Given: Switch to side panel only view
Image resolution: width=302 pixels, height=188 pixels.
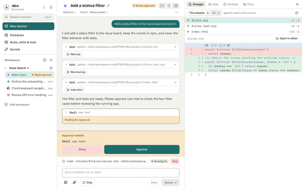Looking at the screenshot, I should pyautogui.click(x=176, y=6).
